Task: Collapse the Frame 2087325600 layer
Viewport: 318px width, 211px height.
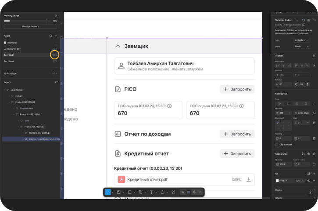Action: click(14, 114)
